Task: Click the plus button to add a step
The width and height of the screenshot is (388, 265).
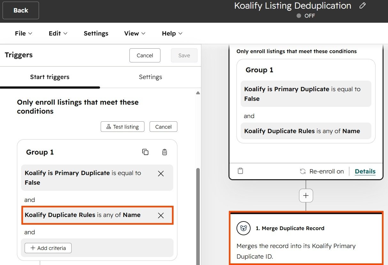Action: pyautogui.click(x=306, y=196)
